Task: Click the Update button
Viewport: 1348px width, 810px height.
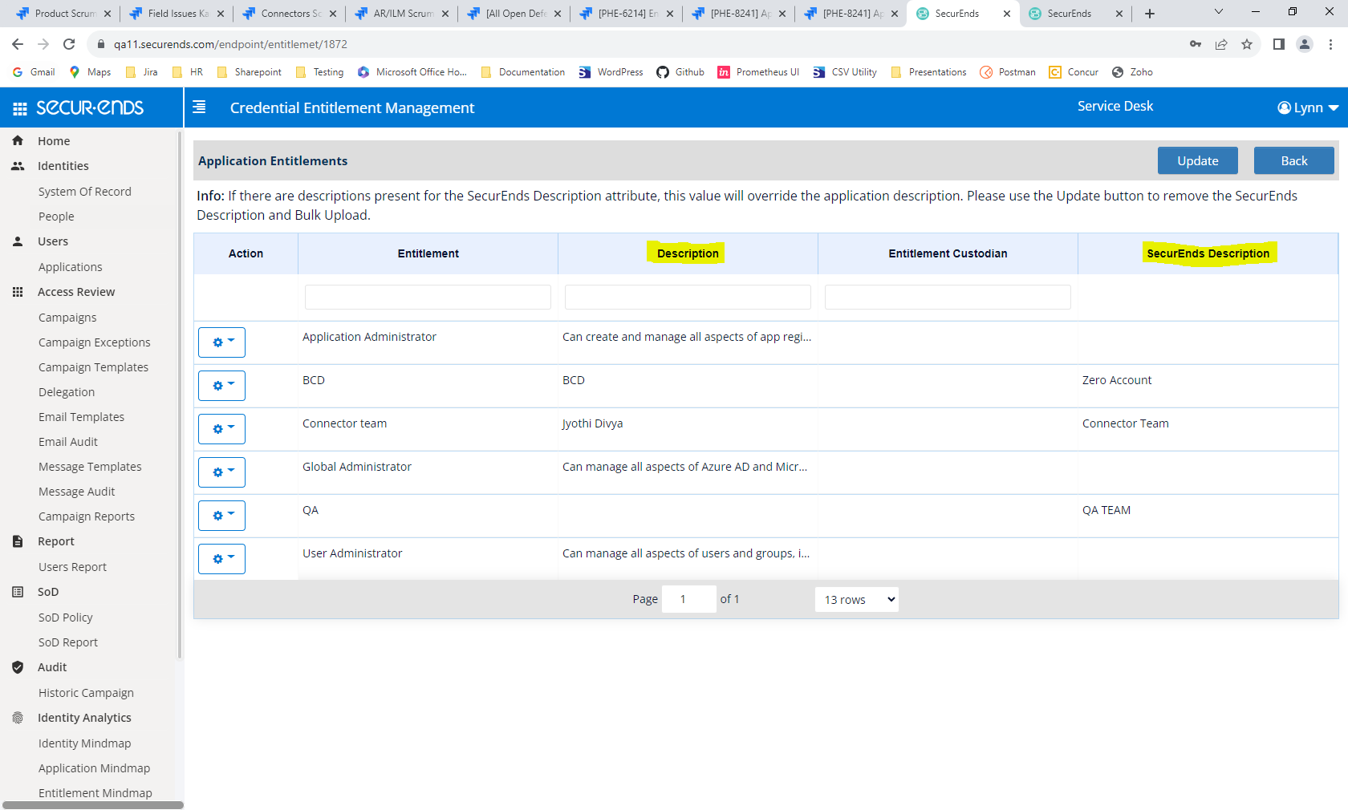Action: click(1197, 160)
